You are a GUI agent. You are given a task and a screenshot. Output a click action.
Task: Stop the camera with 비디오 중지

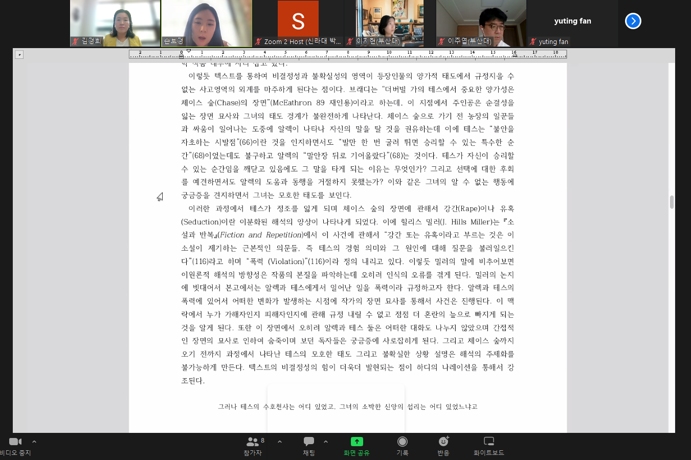click(x=15, y=446)
